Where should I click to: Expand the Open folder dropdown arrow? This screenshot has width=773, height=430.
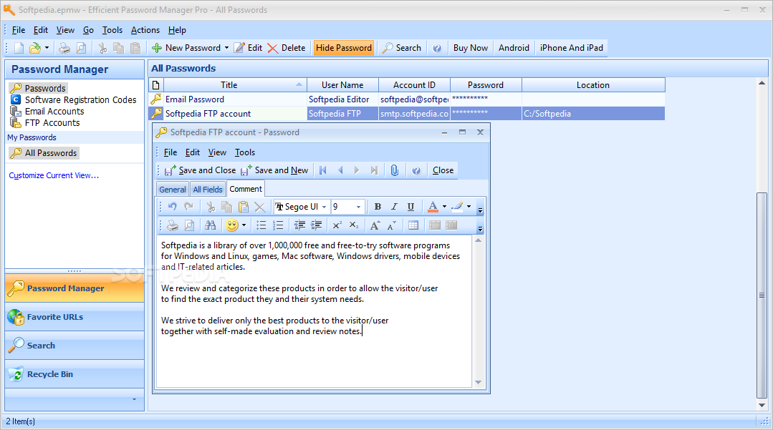click(x=47, y=48)
